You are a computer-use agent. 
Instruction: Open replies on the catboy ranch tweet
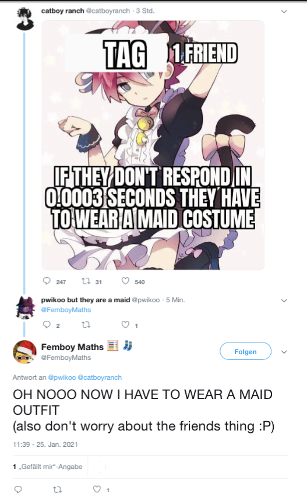coord(47,281)
